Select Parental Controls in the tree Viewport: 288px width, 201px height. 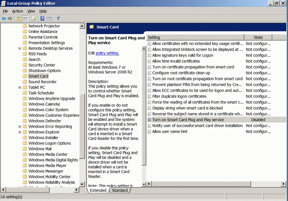(43, 37)
